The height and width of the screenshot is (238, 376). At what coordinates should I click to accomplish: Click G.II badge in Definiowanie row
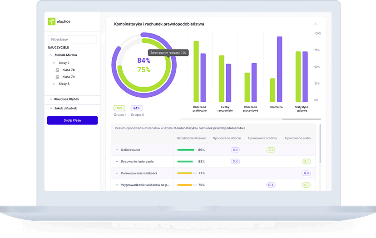tap(235, 149)
